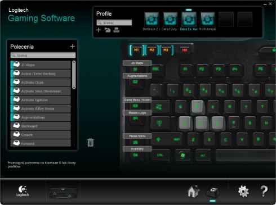Click the profile search field

[114, 23]
